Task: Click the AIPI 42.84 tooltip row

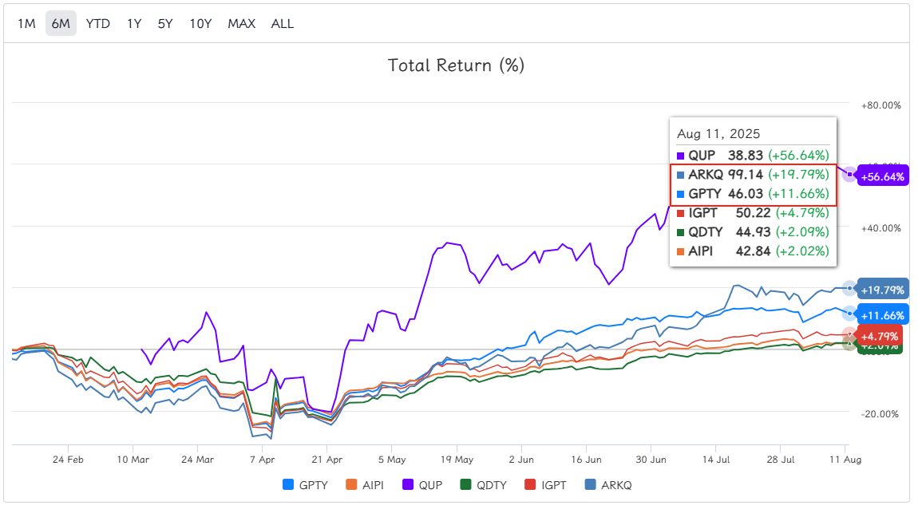Action: click(753, 251)
